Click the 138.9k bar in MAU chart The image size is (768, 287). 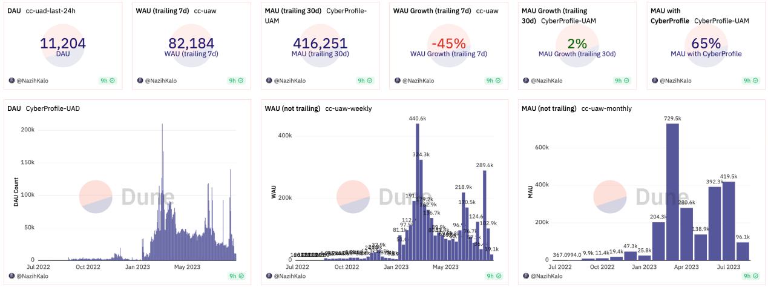700,246
